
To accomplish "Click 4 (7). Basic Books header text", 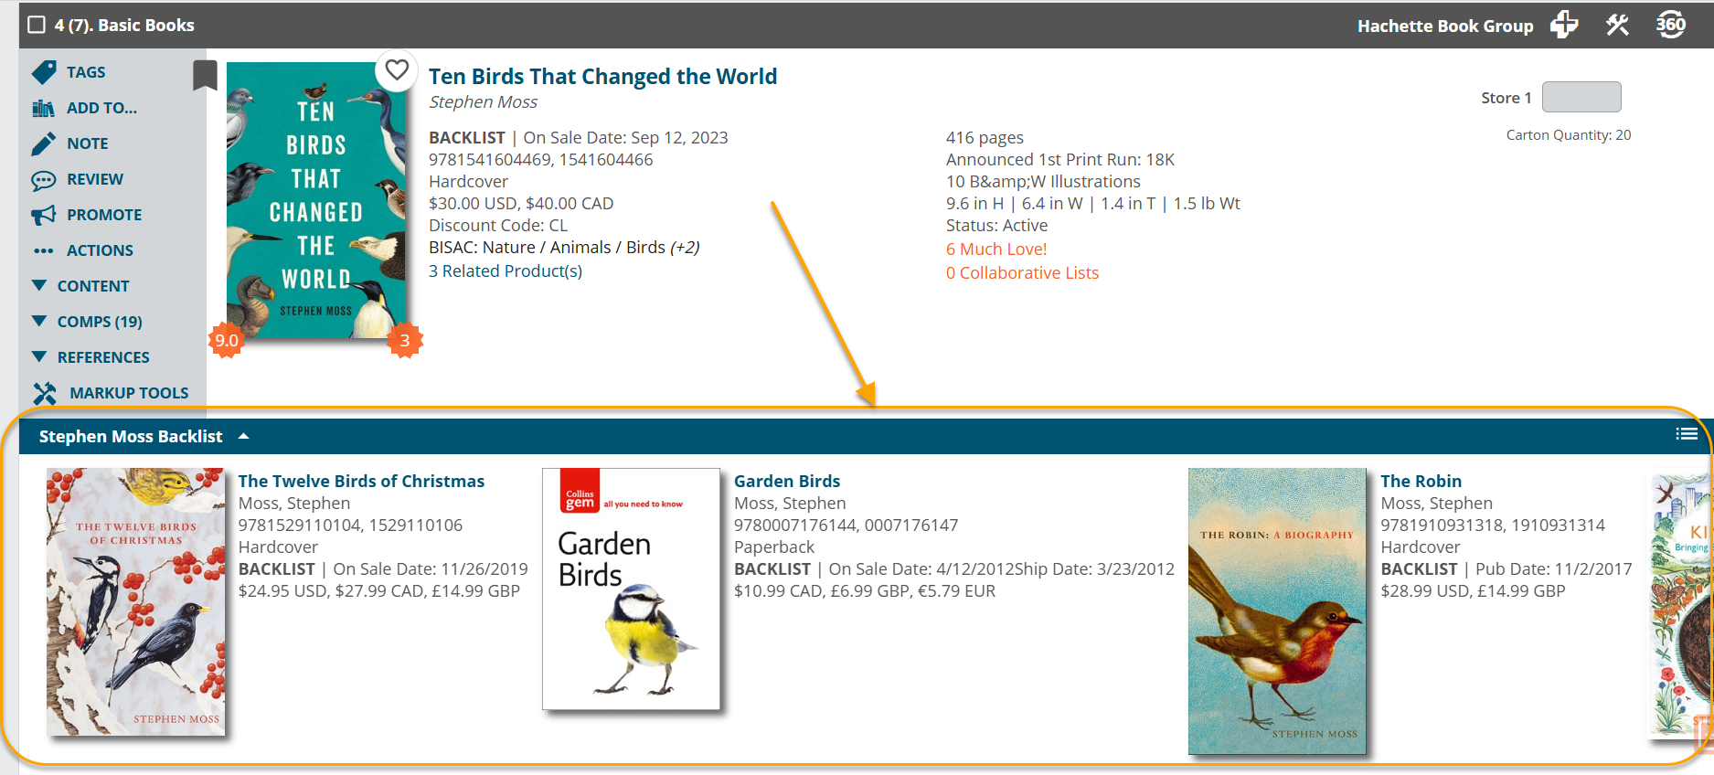I will (124, 26).
